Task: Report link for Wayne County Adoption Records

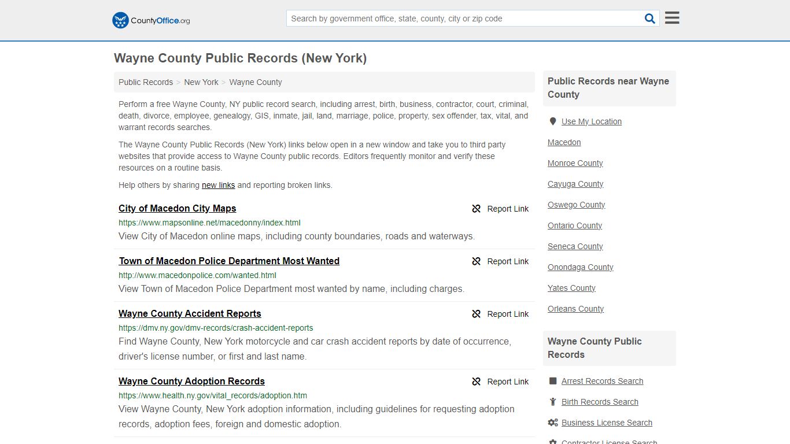Action: coord(508,382)
